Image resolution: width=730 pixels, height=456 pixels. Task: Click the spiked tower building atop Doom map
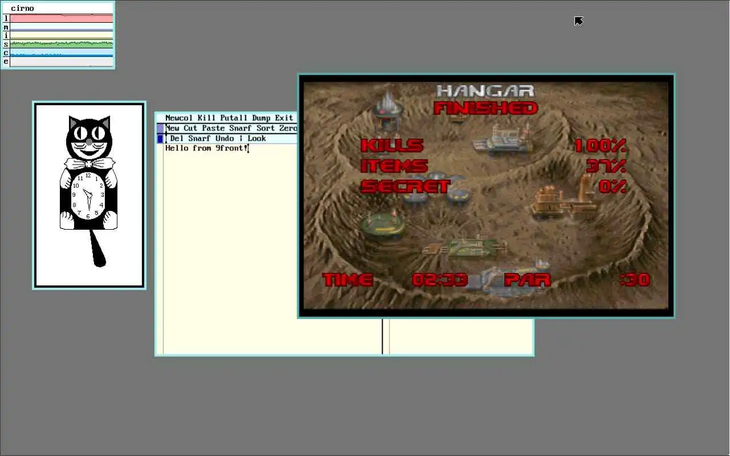click(x=388, y=111)
